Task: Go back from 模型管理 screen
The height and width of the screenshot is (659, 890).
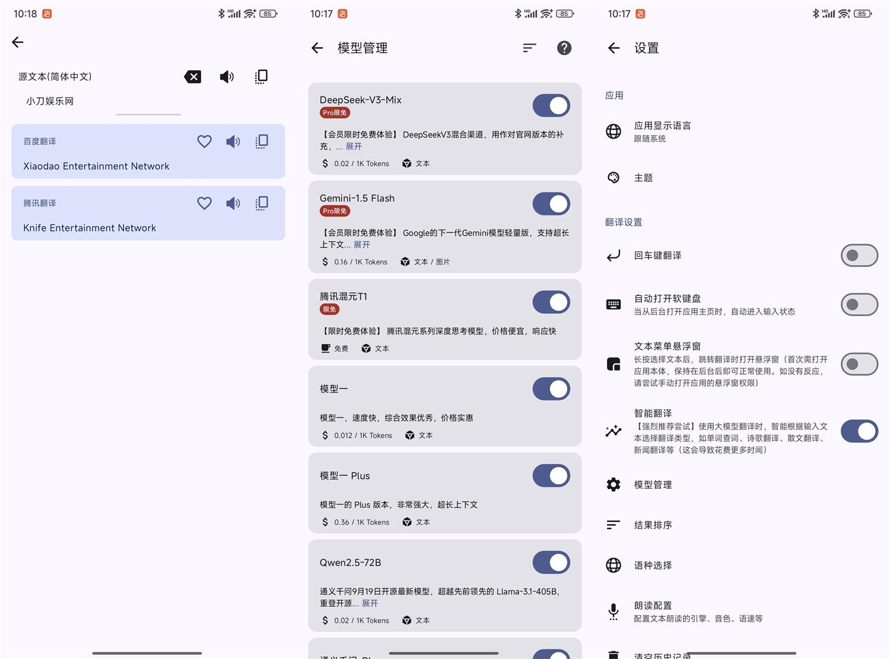Action: [x=317, y=48]
